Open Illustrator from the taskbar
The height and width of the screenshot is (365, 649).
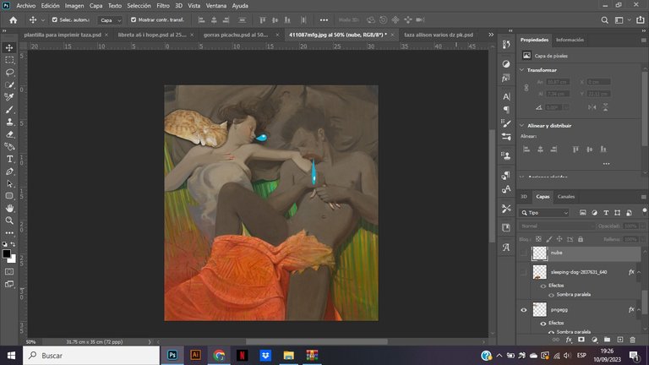click(x=195, y=355)
